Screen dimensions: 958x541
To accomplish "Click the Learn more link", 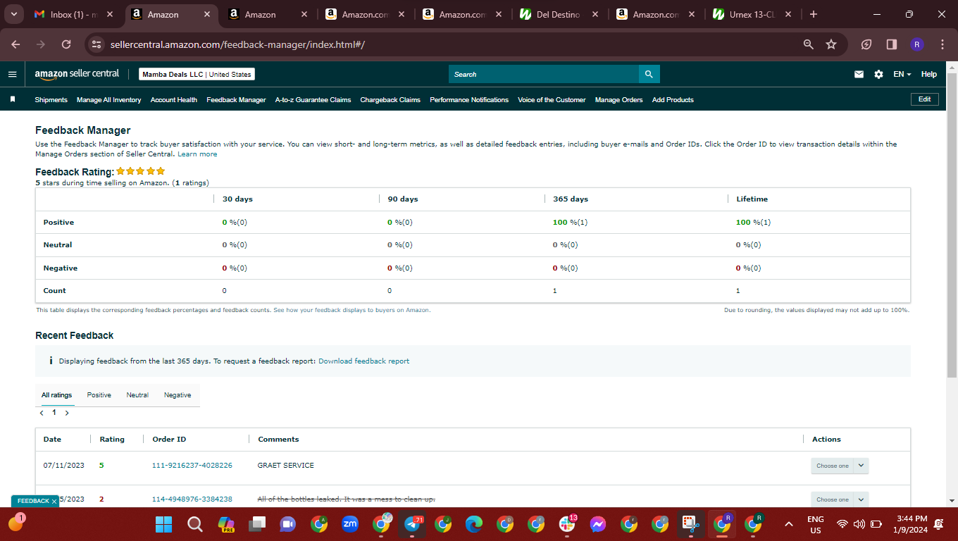I will pos(197,154).
